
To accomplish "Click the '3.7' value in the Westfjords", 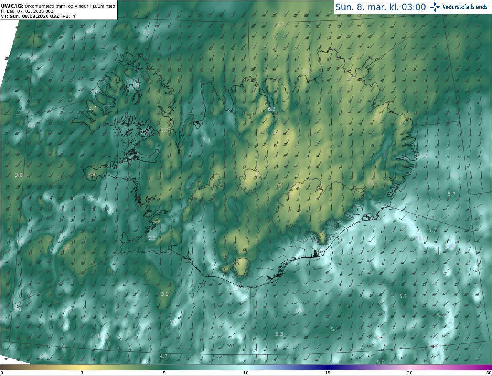I will tap(93, 108).
